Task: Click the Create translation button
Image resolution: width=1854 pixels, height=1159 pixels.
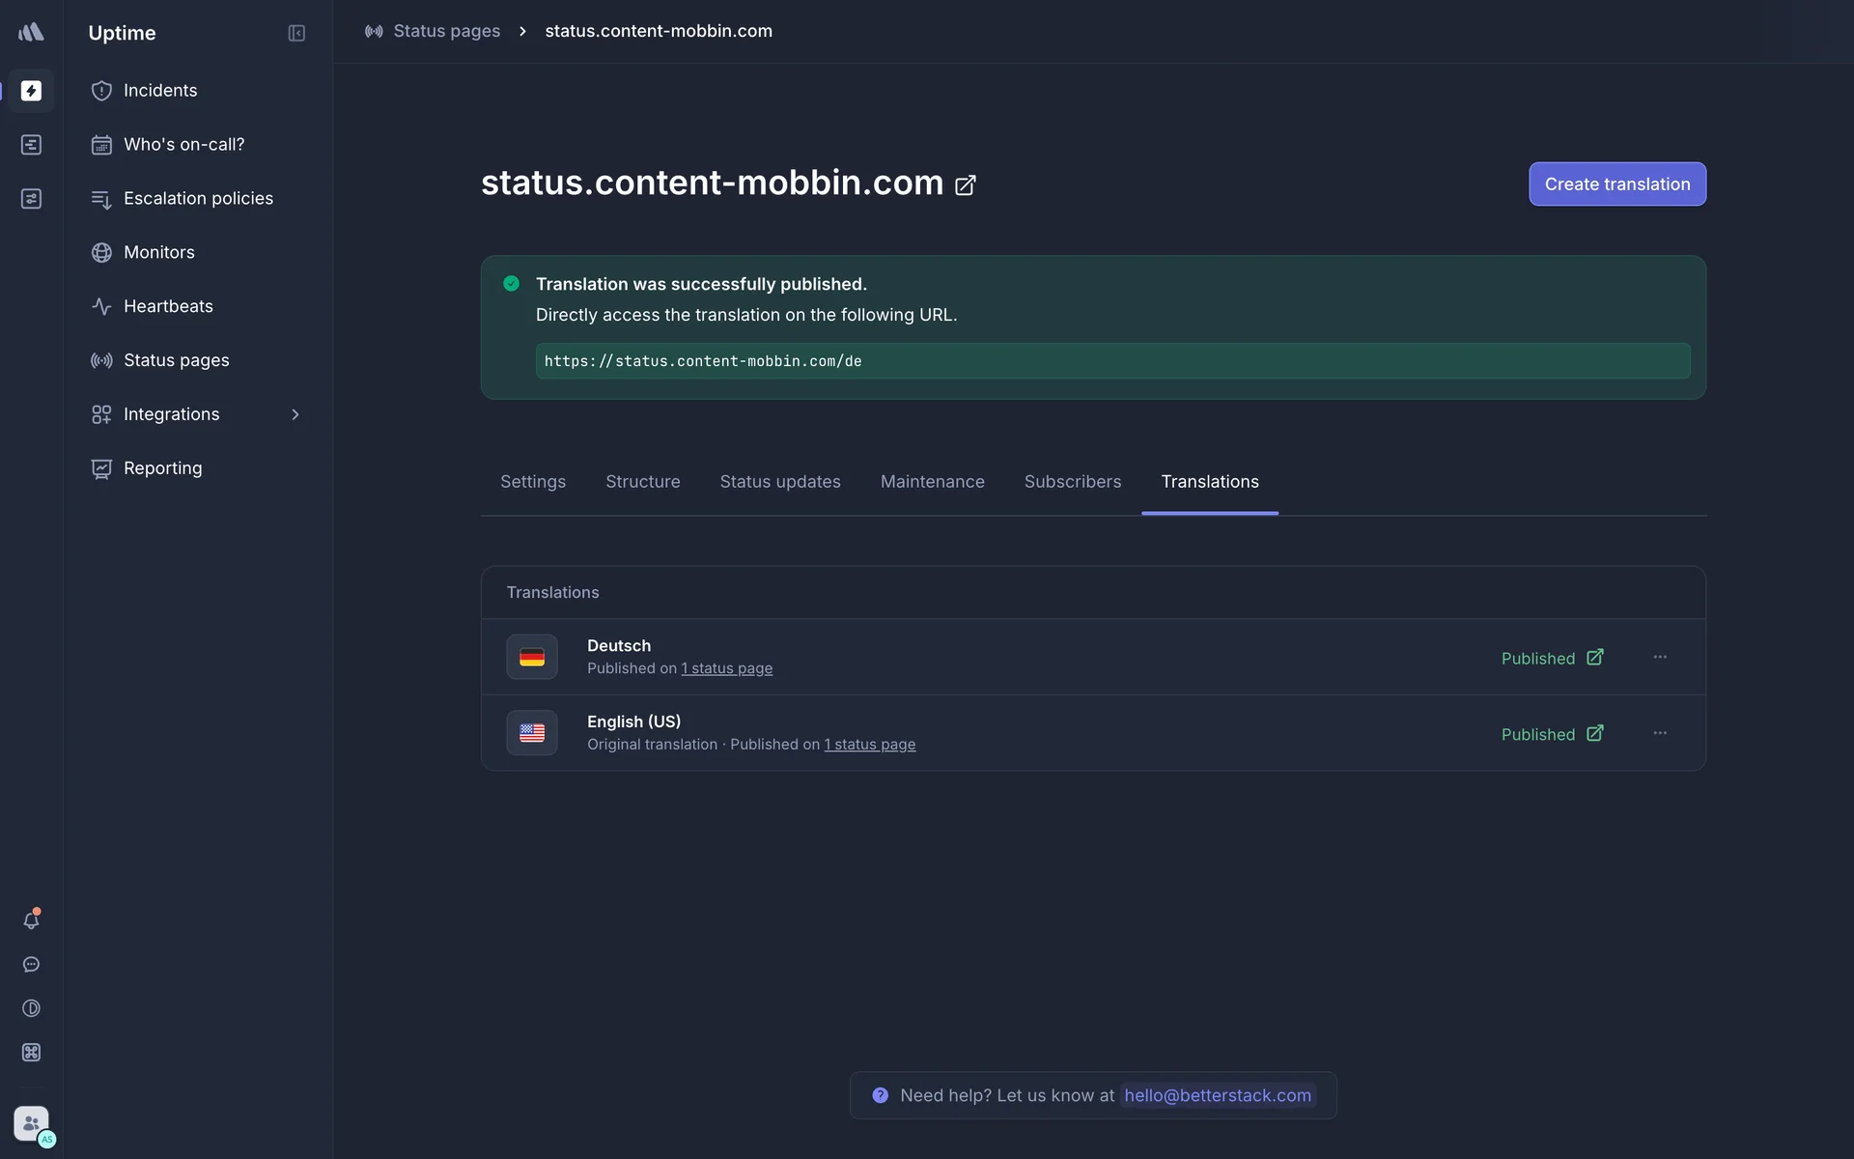Action: coord(1616,184)
